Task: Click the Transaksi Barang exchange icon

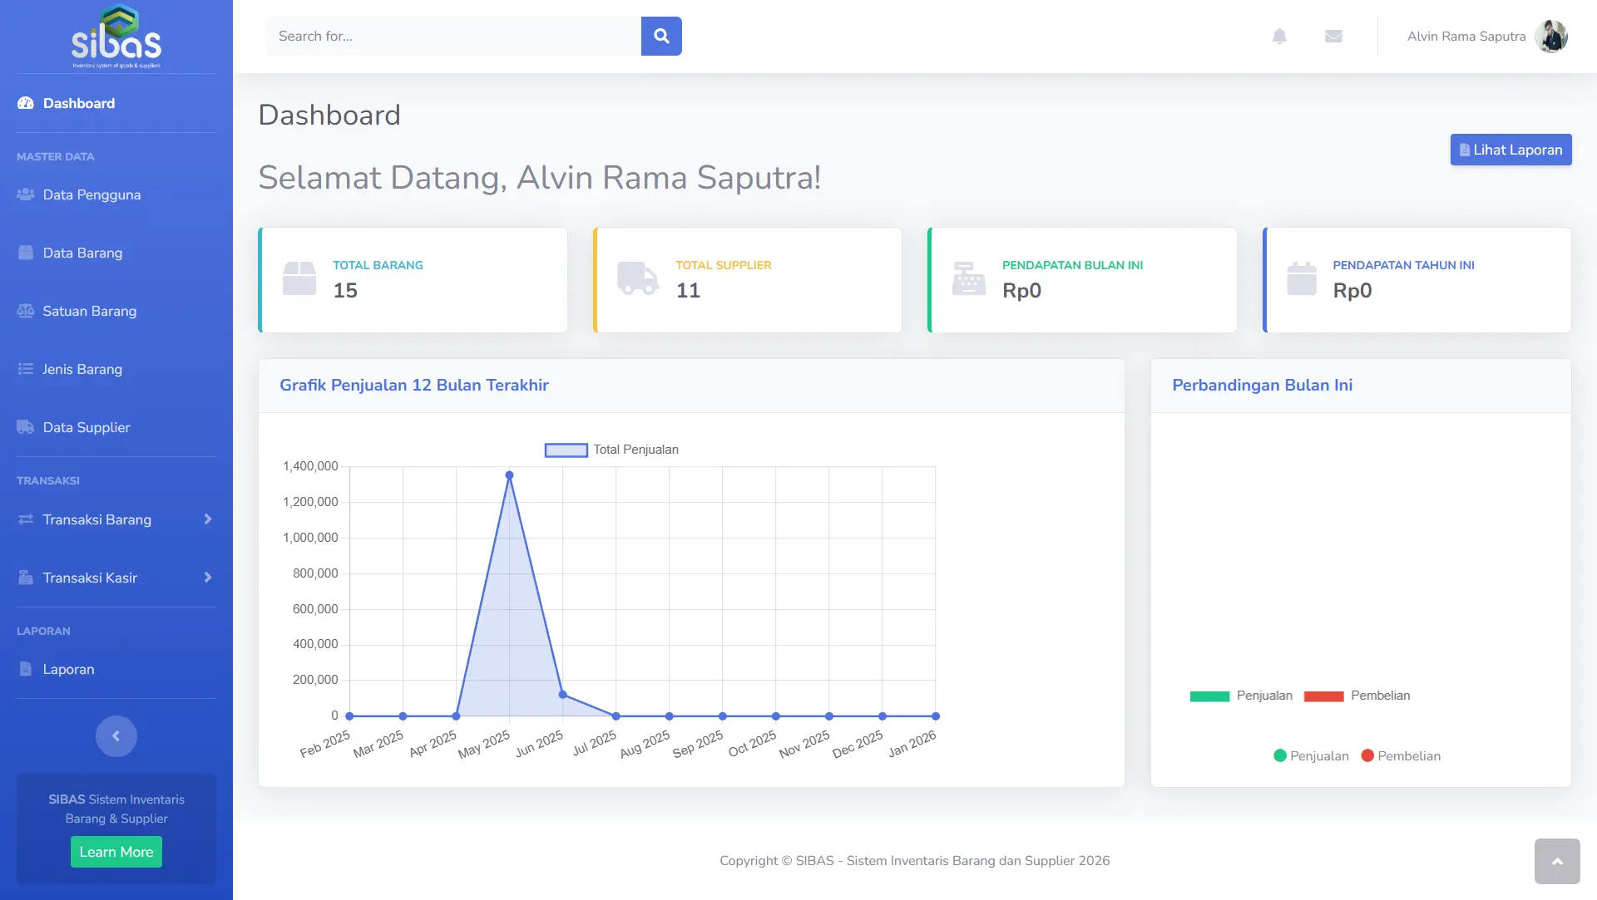Action: pos(26,519)
